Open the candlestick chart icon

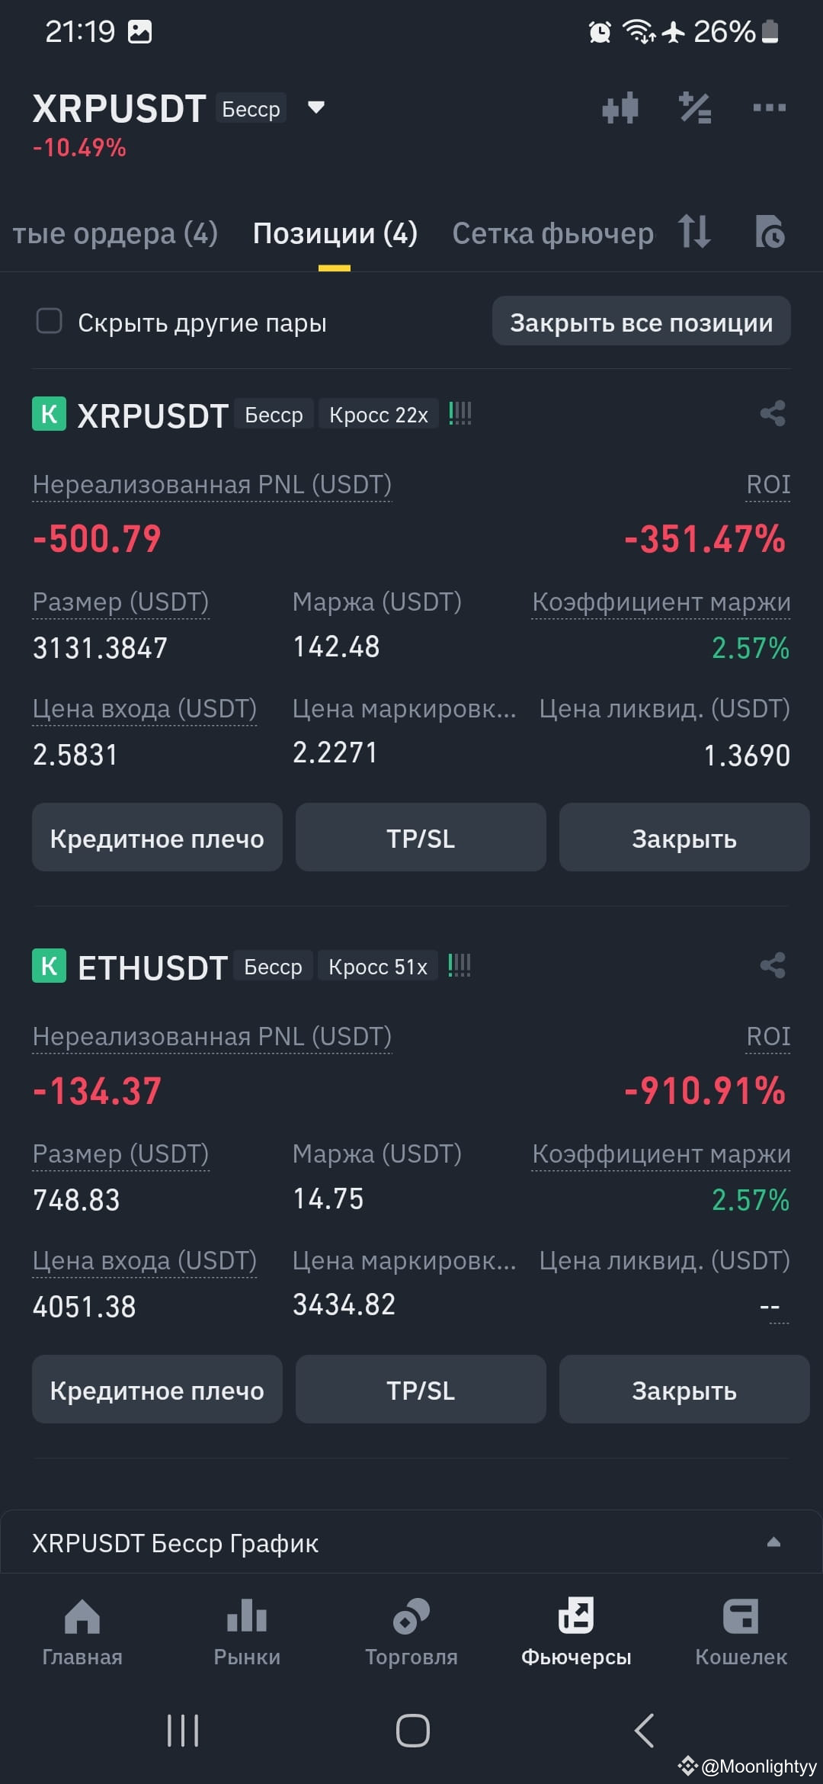(620, 107)
